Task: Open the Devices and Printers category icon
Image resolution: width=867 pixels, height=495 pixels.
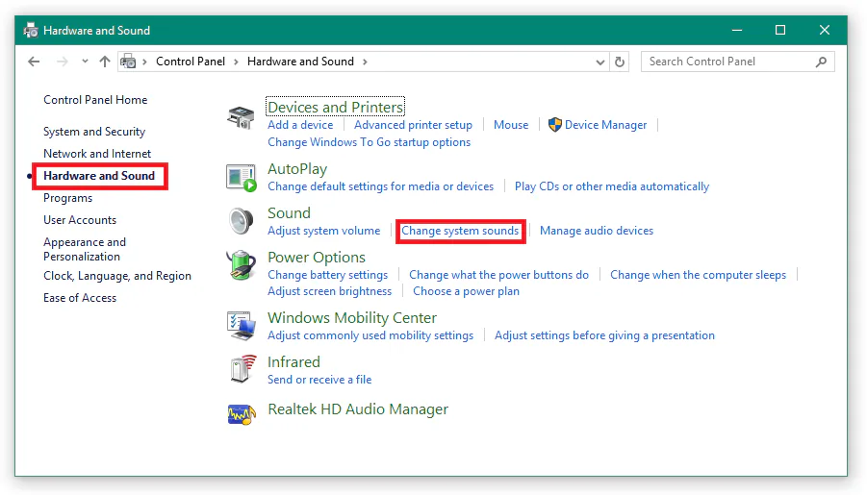Action: pos(241,117)
